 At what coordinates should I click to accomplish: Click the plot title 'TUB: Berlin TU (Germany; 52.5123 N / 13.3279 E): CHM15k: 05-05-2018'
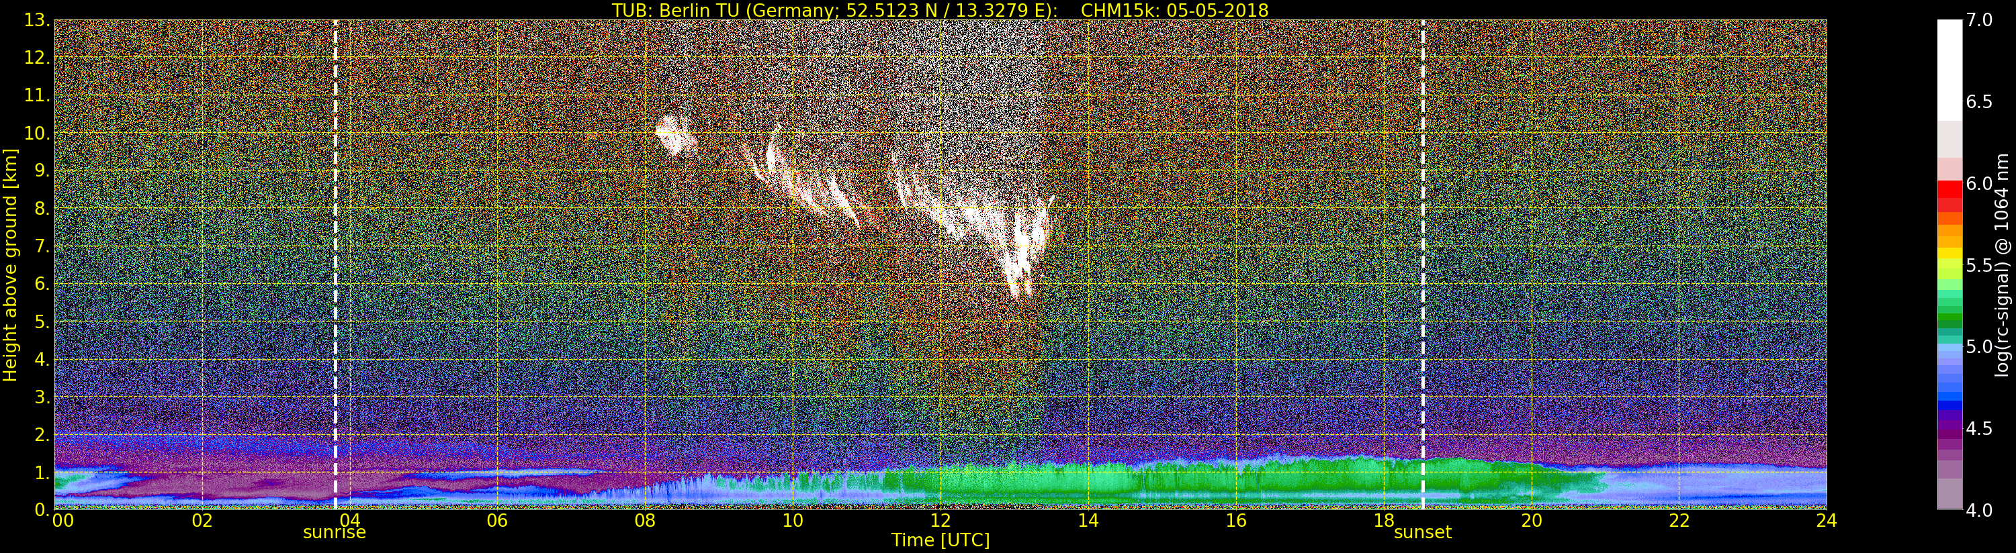(x=940, y=9)
